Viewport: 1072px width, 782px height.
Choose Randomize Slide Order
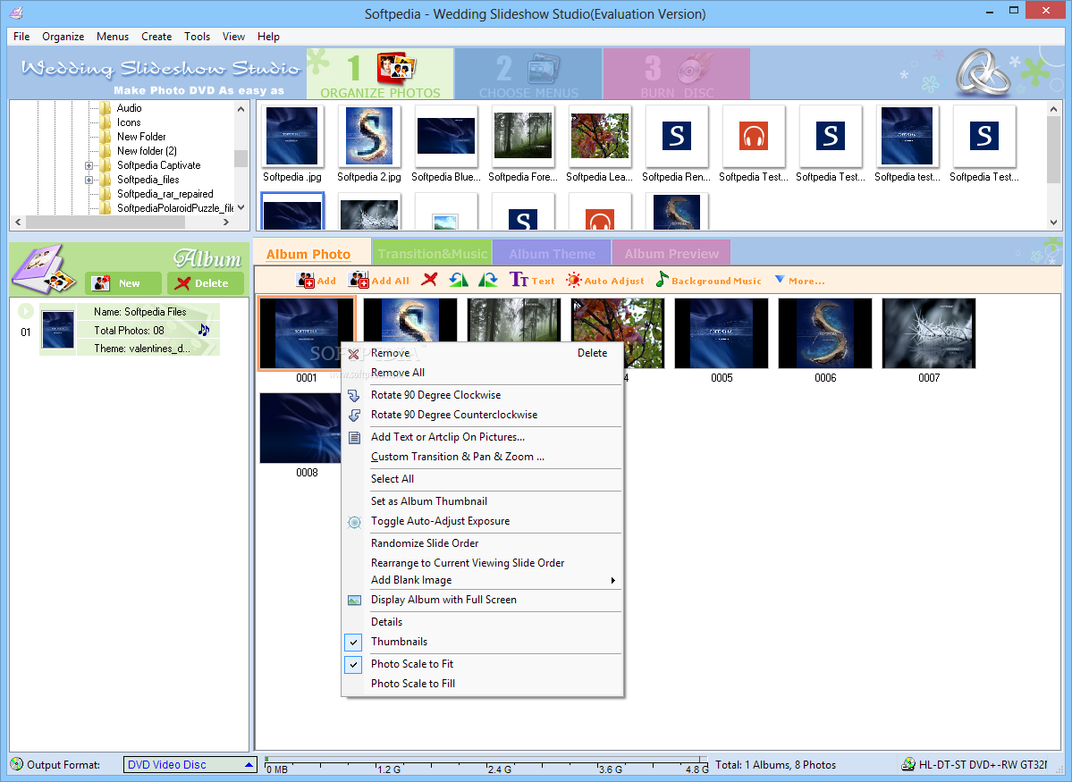pyautogui.click(x=425, y=543)
